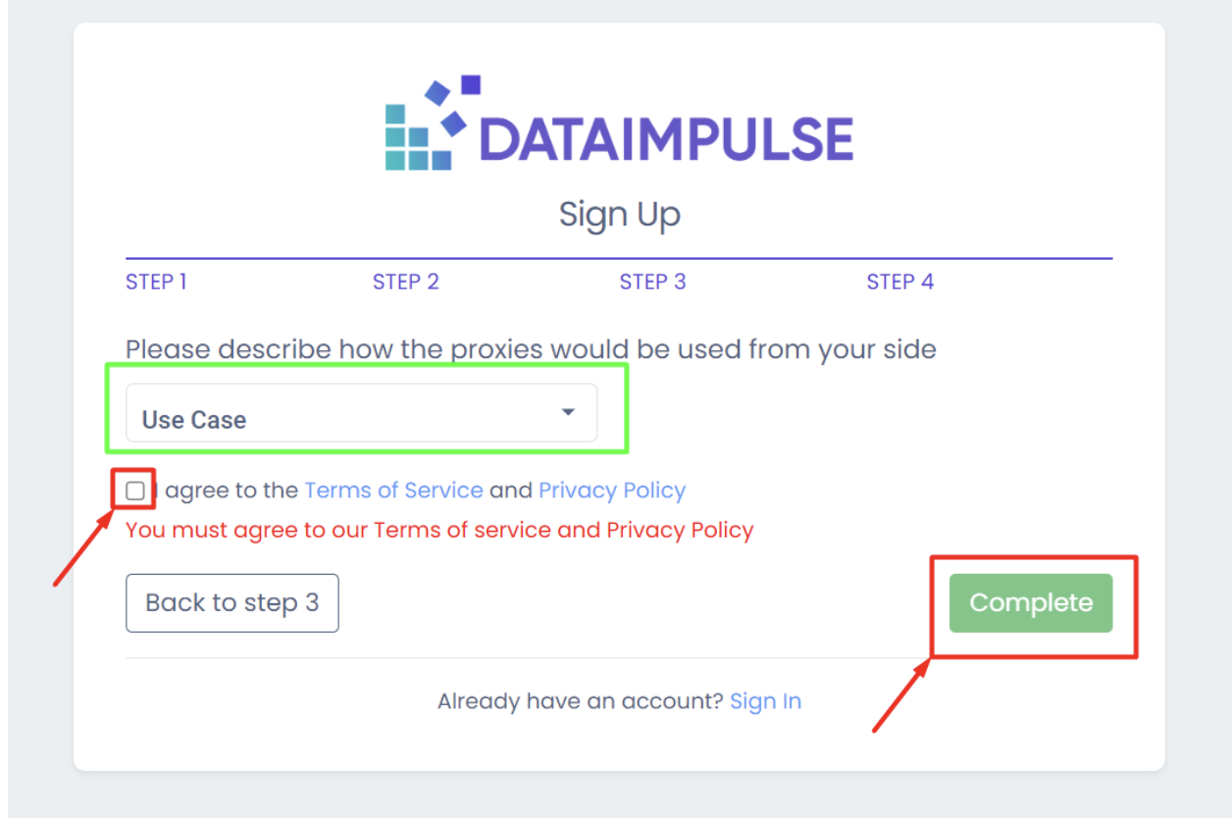Click the proxies usage description prompt text
Image resolution: width=1232 pixels, height=818 pixels.
coord(531,349)
